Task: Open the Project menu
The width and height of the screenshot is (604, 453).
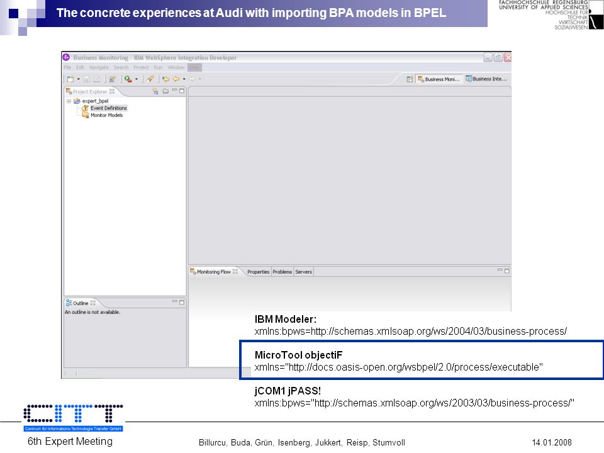Action: 141,67
